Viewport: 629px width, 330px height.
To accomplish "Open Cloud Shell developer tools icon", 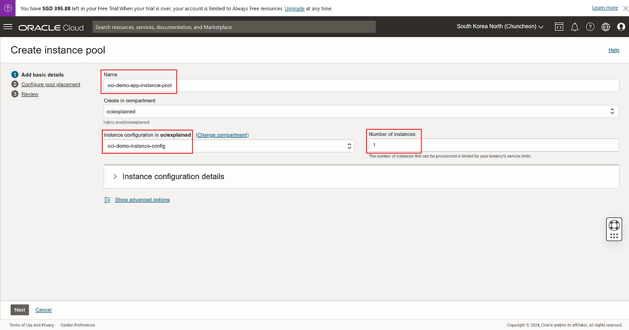I will (559, 27).
